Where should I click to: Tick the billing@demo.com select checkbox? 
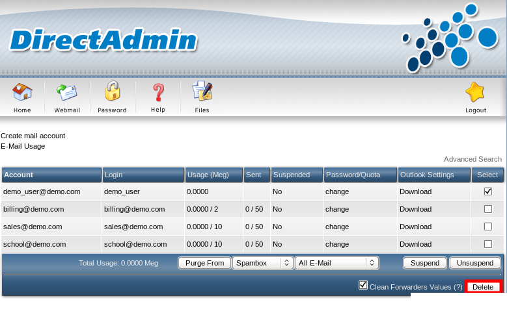(x=488, y=209)
